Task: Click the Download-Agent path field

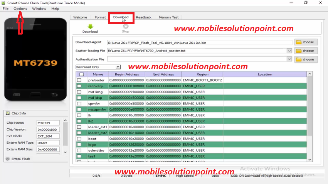Action: (x=200, y=43)
